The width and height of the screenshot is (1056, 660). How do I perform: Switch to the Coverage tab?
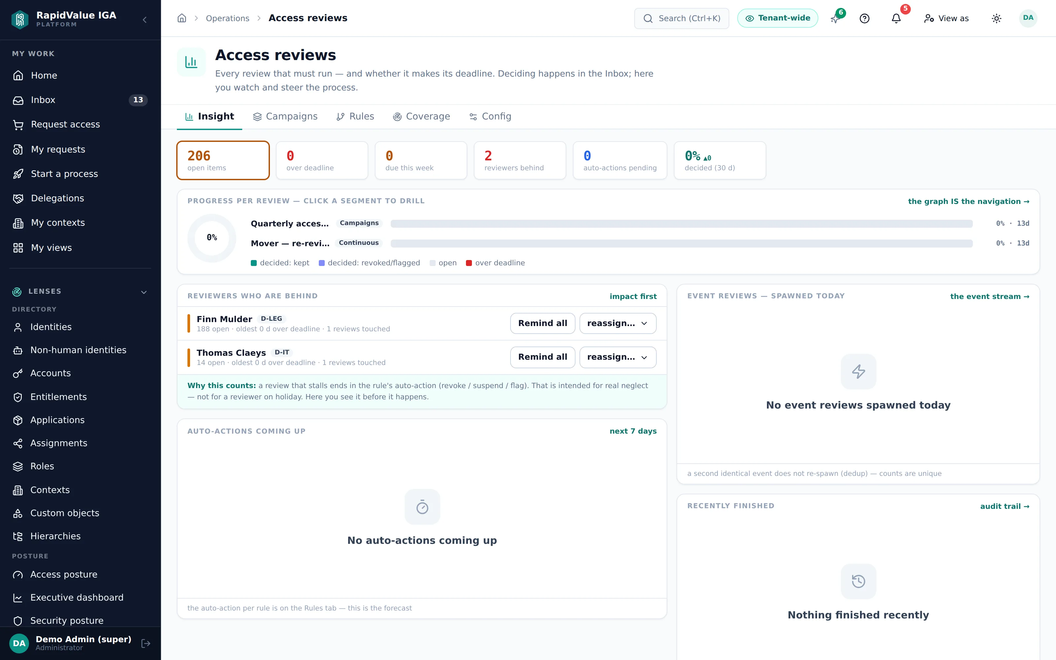tap(421, 116)
